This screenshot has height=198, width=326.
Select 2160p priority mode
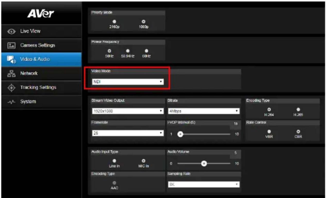click(x=114, y=21)
